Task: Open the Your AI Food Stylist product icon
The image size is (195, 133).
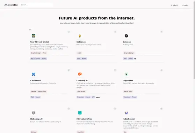Action: coord(34,36)
